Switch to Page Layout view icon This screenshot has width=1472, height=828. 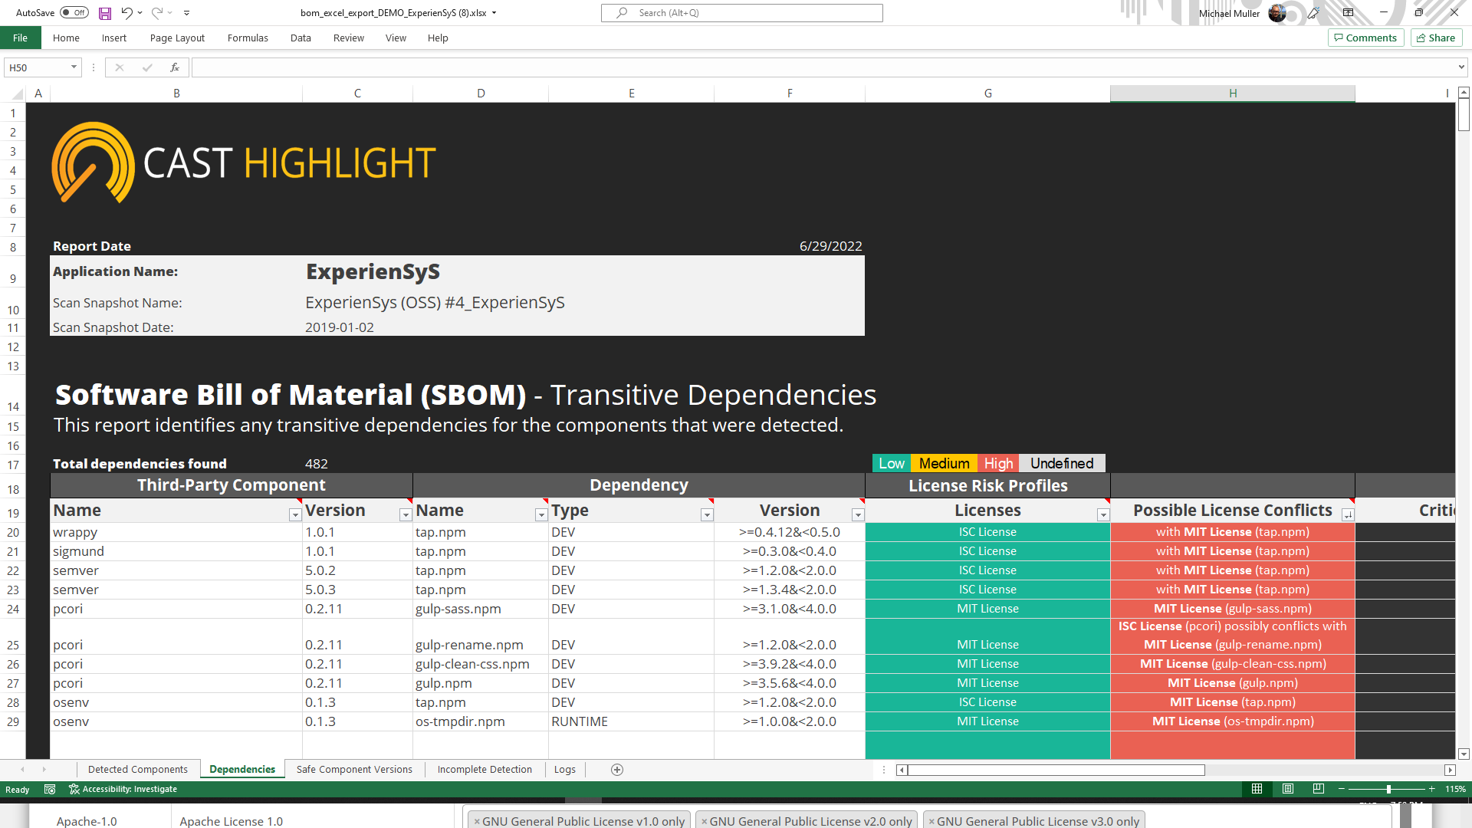[1288, 789]
